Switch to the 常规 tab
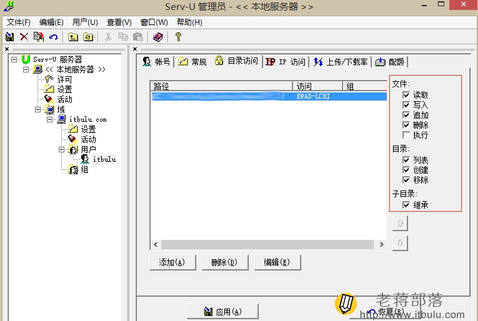Screen dimensions: 478x321 click(192, 62)
